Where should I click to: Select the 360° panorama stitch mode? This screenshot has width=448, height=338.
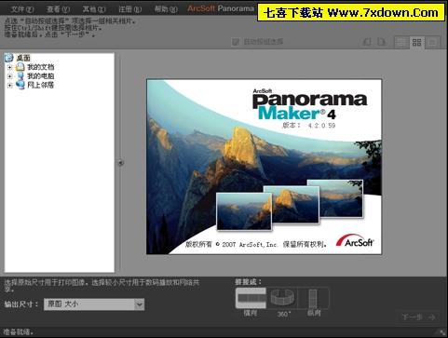pyautogui.click(x=282, y=298)
